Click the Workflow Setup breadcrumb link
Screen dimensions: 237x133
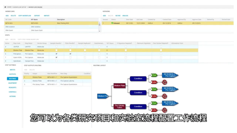pyautogui.click(x=20, y=7)
